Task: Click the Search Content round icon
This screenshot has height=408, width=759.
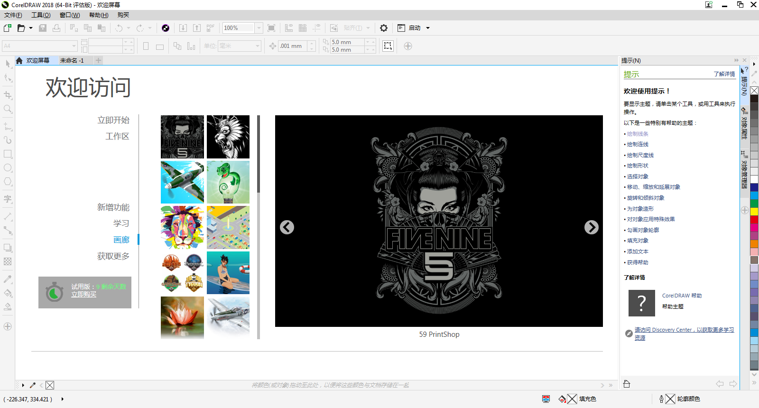Action: [x=166, y=28]
